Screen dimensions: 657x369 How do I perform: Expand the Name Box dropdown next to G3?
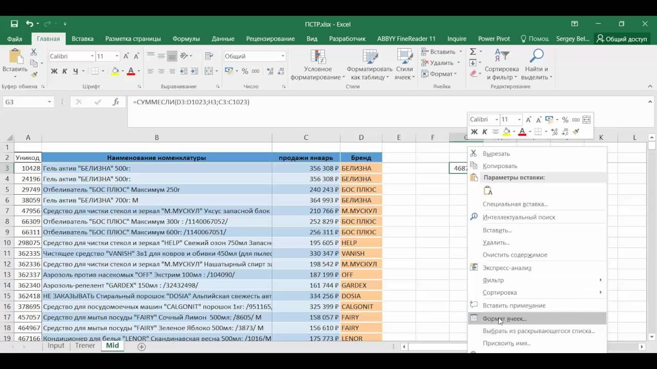tap(49, 102)
